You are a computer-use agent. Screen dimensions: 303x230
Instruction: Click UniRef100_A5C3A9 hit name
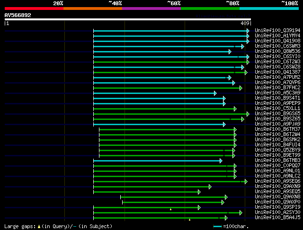pos(277,93)
